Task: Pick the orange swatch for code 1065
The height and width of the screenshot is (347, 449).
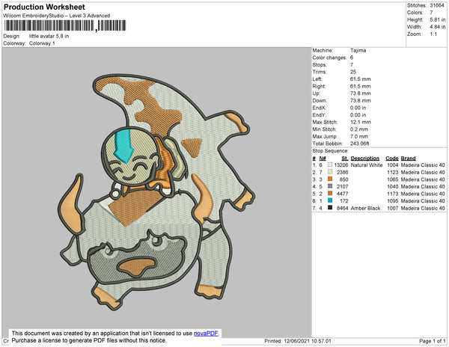Action: tap(330, 179)
